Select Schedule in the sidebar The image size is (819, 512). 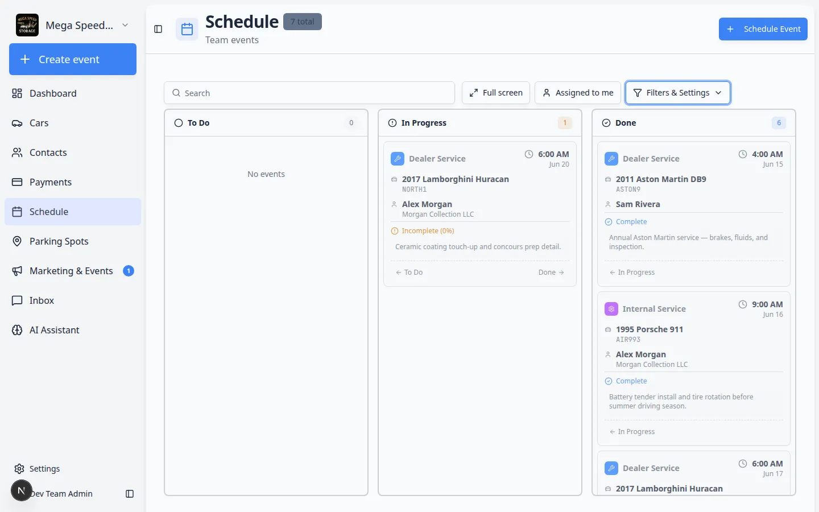(73, 212)
